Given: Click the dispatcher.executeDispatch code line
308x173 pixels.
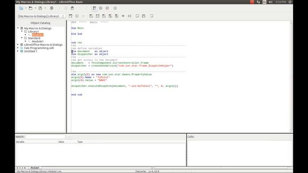Looking at the screenshot, I should [x=125, y=86].
